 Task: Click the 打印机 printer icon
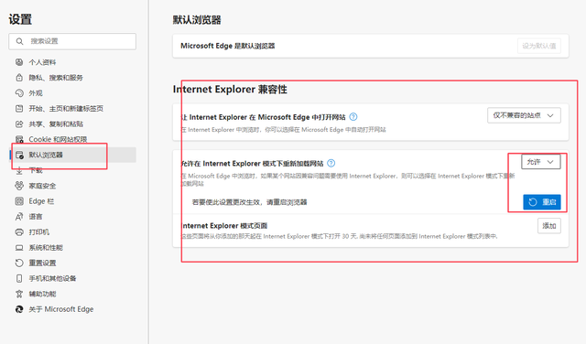point(19,232)
